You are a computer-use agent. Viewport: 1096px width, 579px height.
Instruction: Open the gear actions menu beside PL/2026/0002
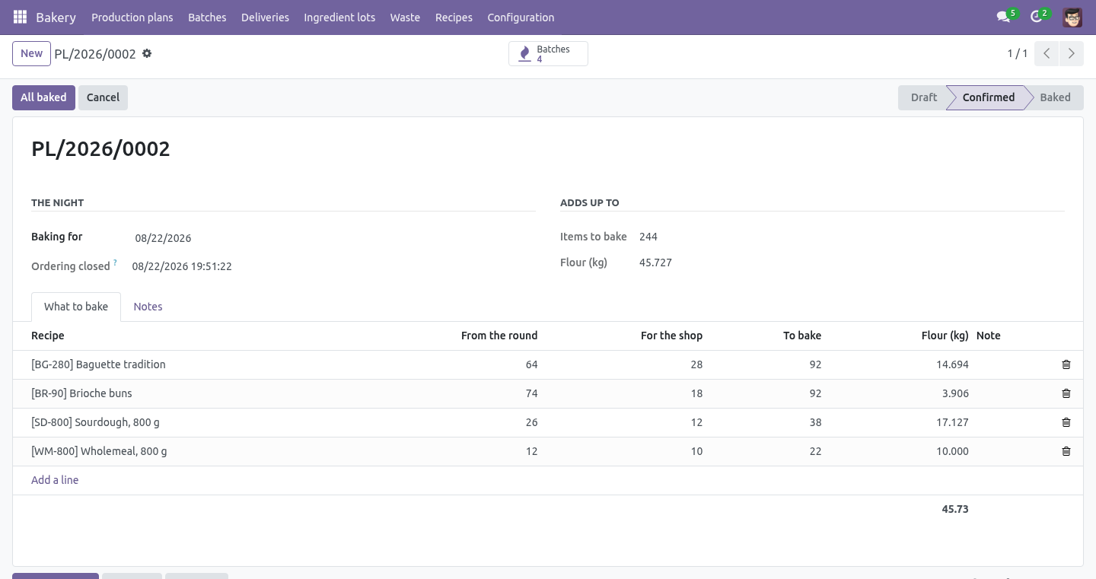147,53
